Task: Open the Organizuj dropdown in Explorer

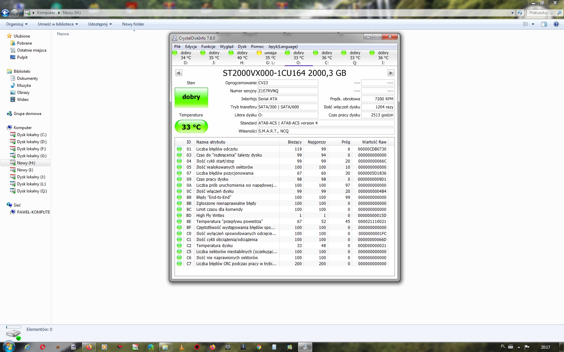Action: [17, 24]
